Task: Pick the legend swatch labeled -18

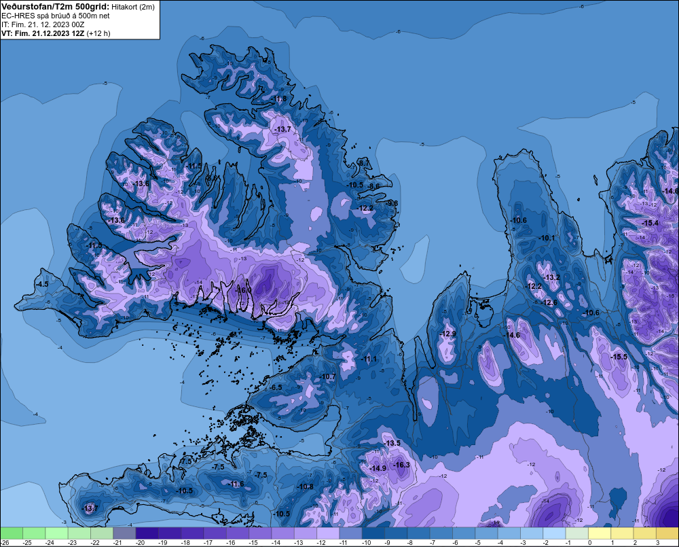Action: pyautogui.click(x=192, y=533)
